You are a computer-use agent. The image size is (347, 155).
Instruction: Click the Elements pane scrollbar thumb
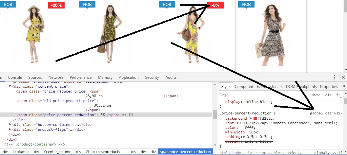pos(215,114)
